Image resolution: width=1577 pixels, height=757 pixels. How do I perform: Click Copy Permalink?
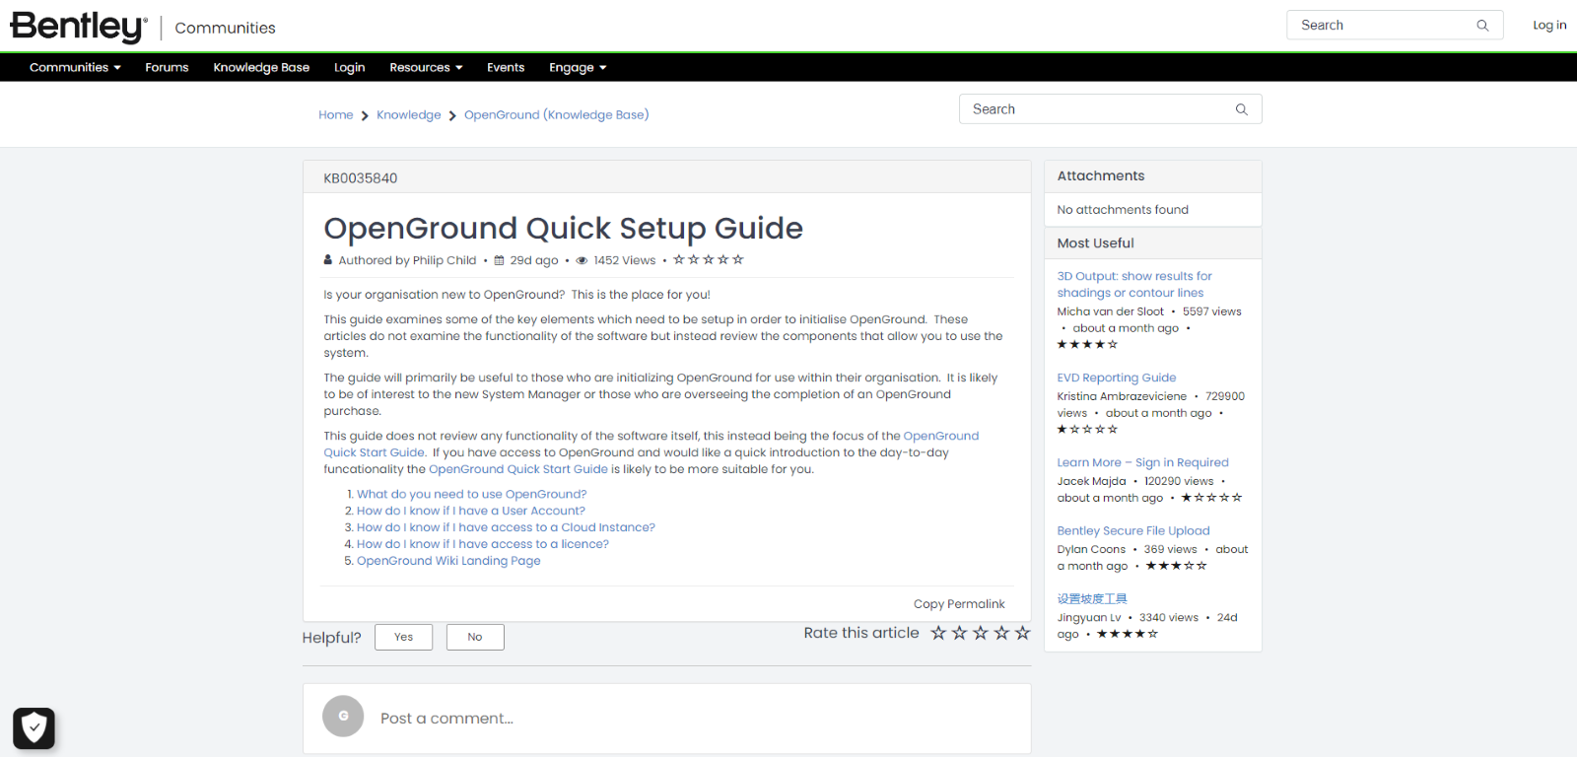959,604
